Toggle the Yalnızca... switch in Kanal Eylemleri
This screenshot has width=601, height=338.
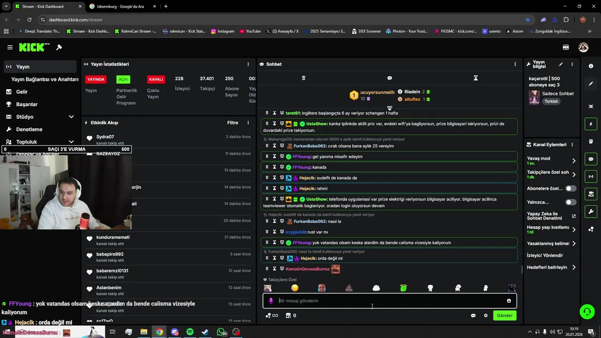pos(571,202)
